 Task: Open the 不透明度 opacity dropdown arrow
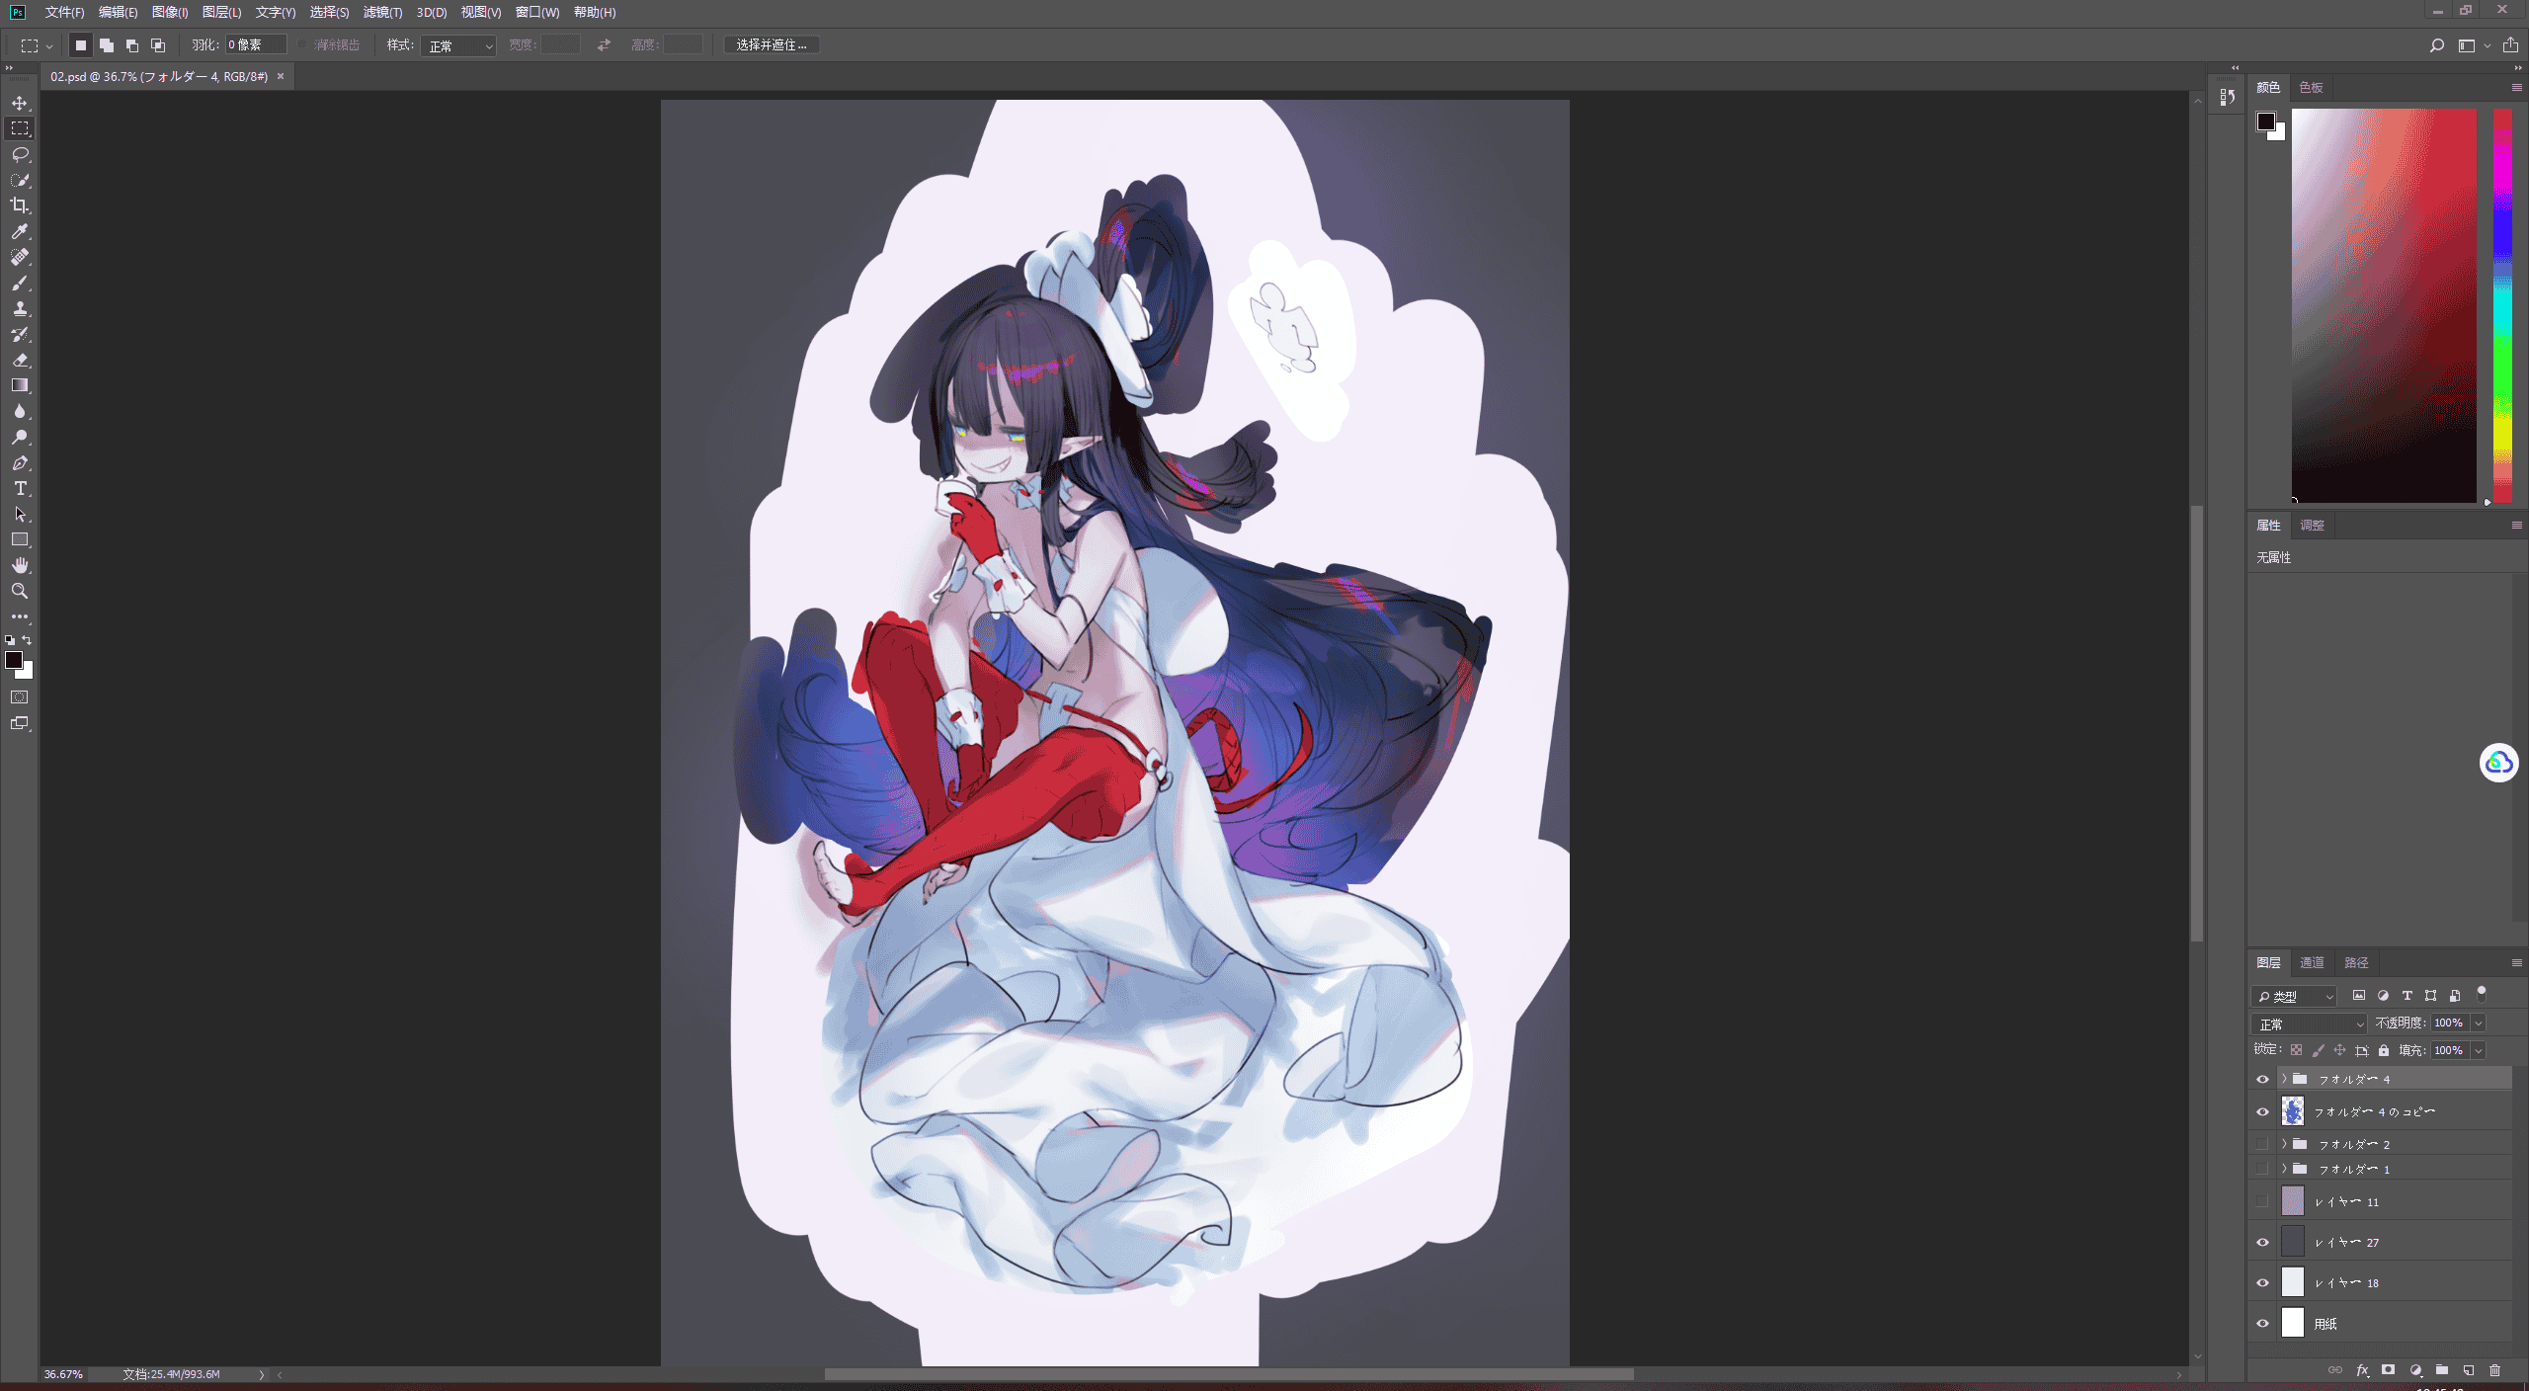click(2478, 1023)
